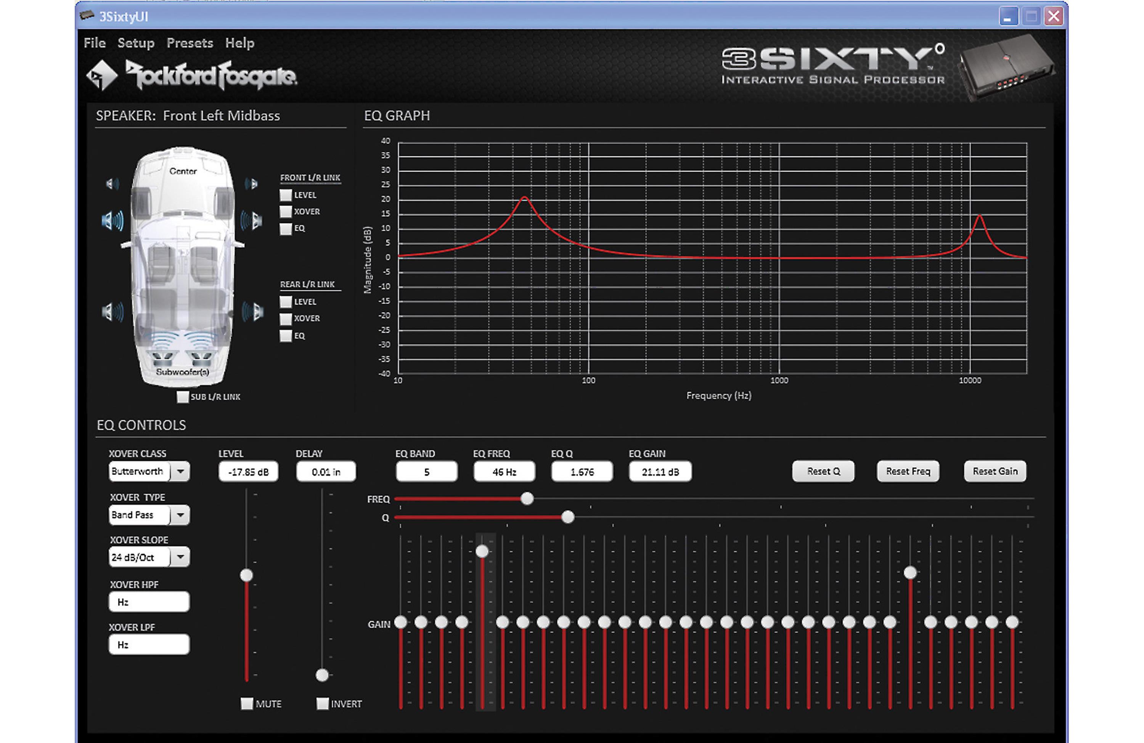Click the last EQ band gain slider knob
1144x743 pixels.
pyautogui.click(x=1012, y=623)
